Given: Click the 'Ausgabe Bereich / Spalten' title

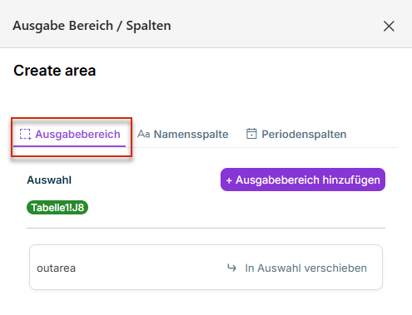Looking at the screenshot, I should (92, 26).
